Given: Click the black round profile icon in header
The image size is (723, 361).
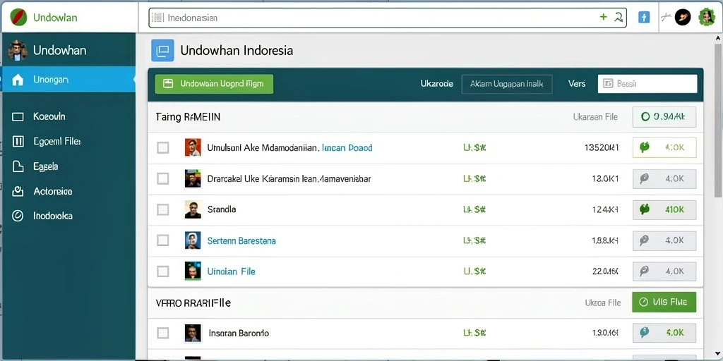Looking at the screenshot, I should 683,18.
